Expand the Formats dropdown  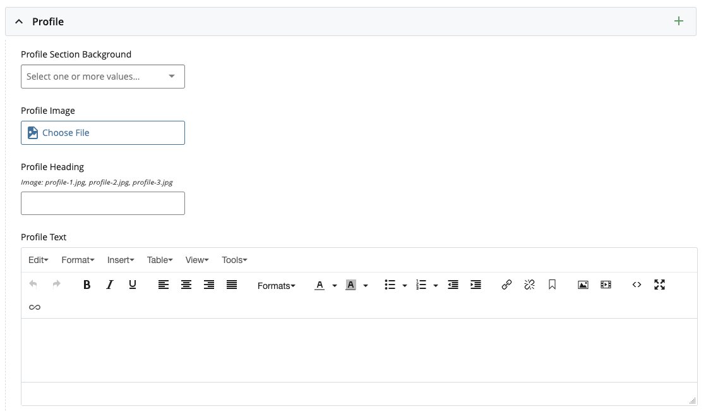tap(276, 286)
